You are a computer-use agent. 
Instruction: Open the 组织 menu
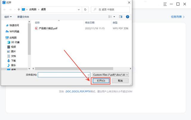click(x=8, y=17)
